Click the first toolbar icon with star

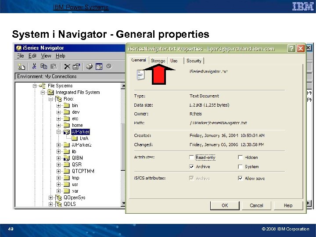(x=22, y=66)
